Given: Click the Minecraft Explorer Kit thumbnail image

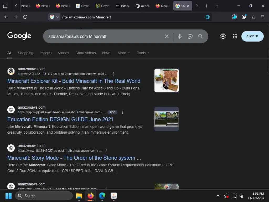Looking at the screenshot, I should point(166,80).
